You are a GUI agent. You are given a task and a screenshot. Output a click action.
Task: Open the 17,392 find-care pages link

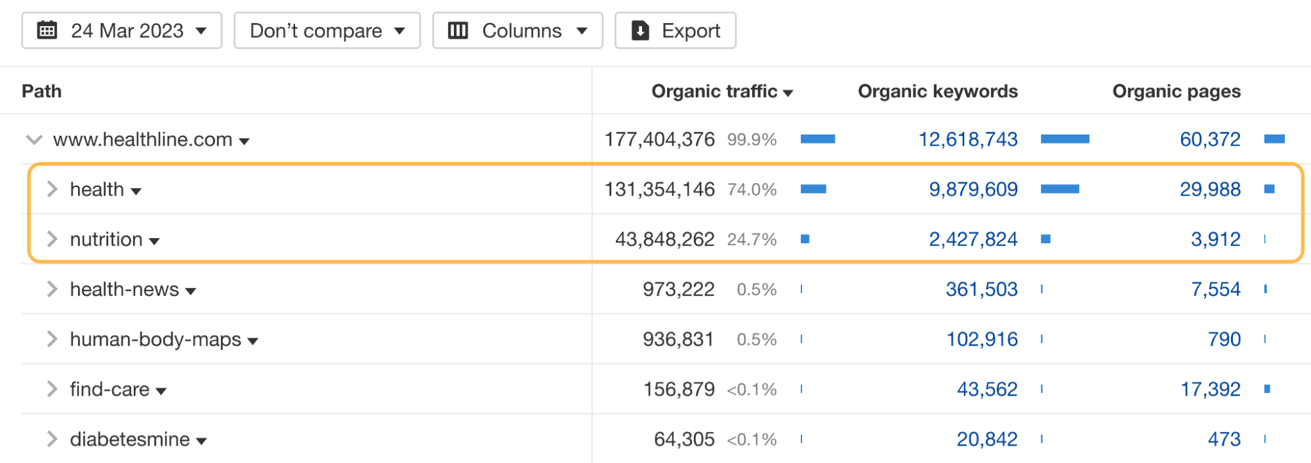(x=1210, y=390)
